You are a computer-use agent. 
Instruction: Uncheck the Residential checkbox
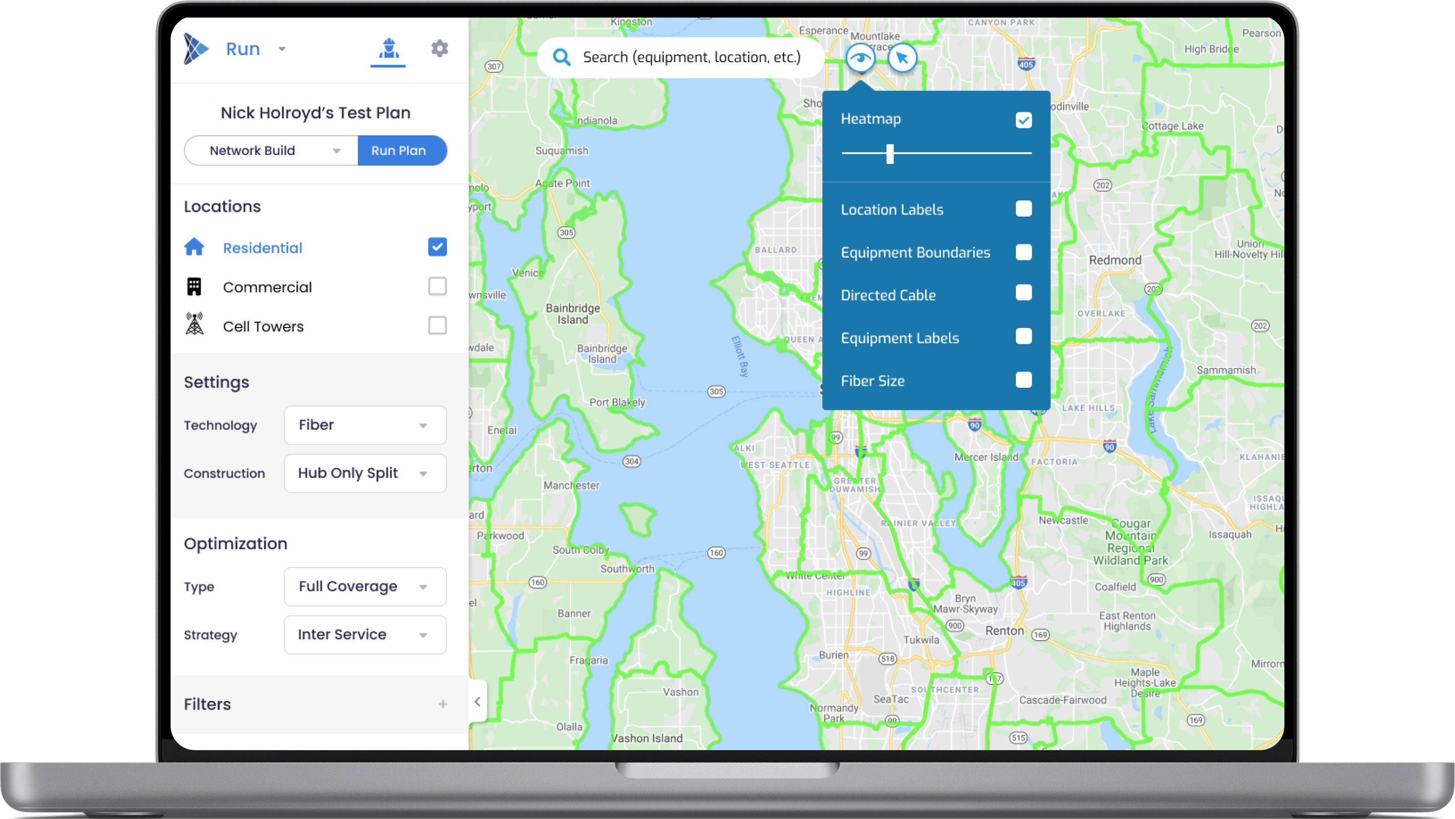pos(437,247)
